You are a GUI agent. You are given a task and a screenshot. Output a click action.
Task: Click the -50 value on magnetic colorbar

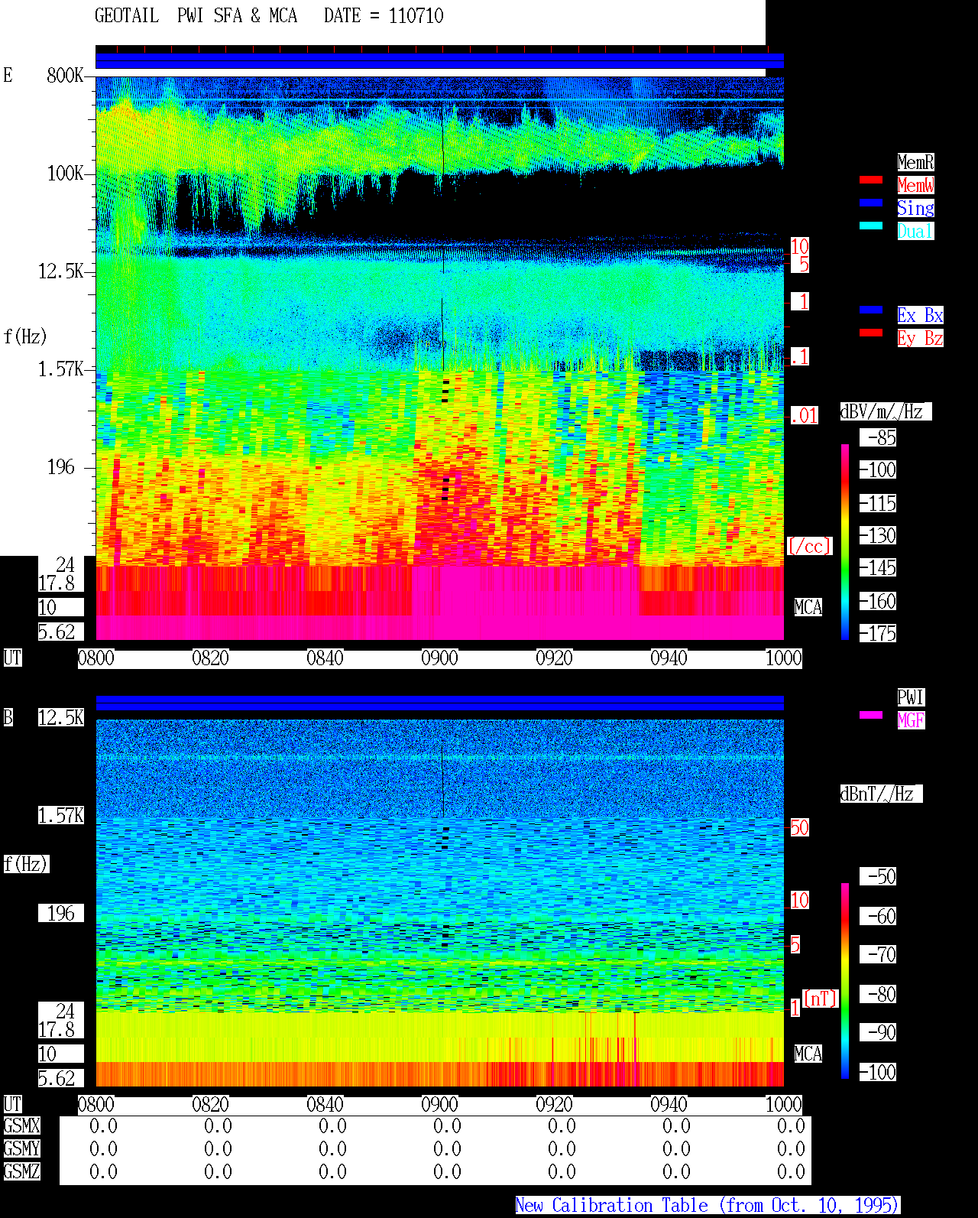click(878, 876)
